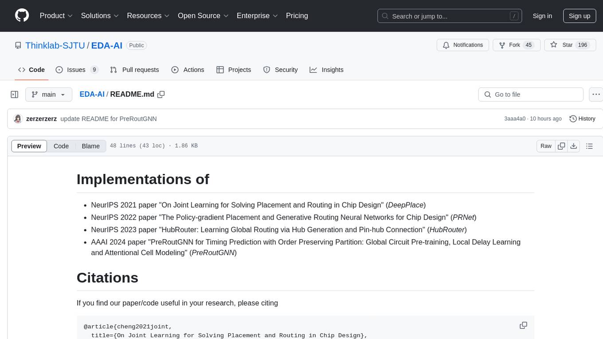Open the EDA-AI repository title link
603x339 pixels.
point(107,45)
